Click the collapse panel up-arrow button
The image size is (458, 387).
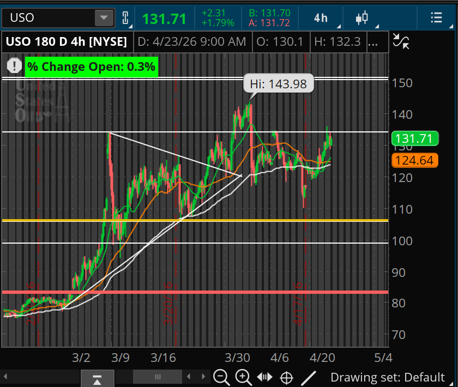click(x=97, y=379)
